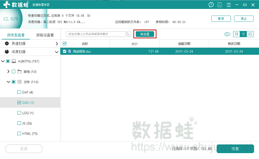Focus the file name search field
Viewport: 259px width, 159px height.
click(x=98, y=34)
